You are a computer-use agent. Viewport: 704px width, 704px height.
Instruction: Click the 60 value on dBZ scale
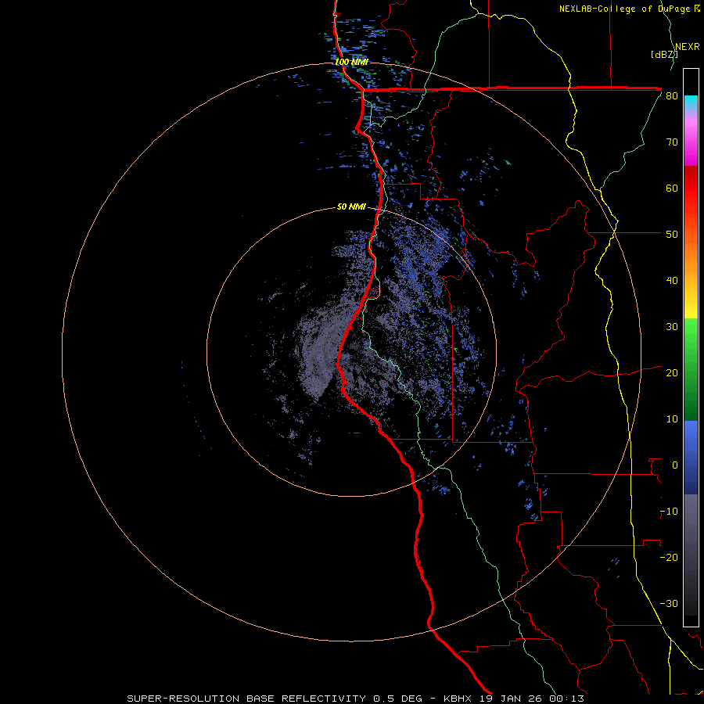pyautogui.click(x=672, y=188)
